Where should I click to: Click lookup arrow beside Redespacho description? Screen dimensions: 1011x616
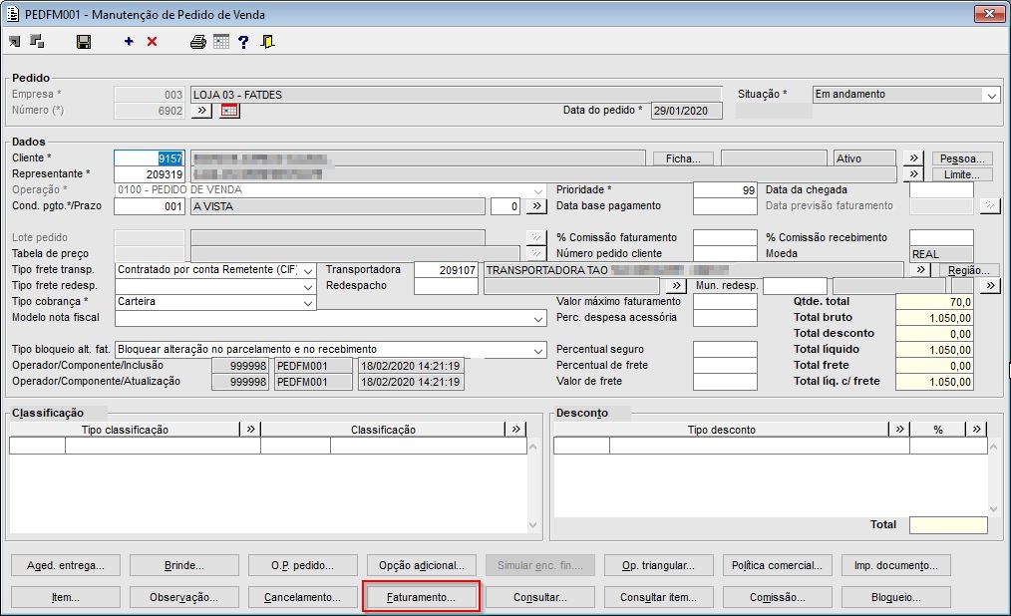point(676,285)
